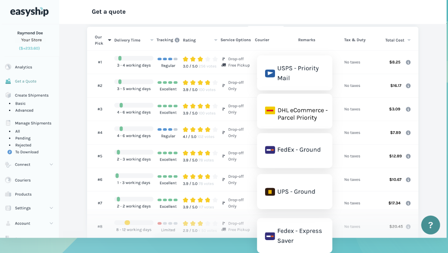Click the Couriers sidebar icon

(8, 180)
